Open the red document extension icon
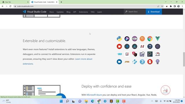This screenshot has height=104, width=185. coord(150,62)
